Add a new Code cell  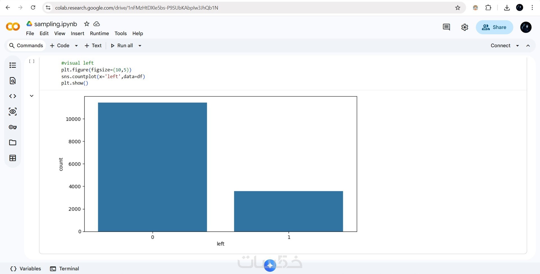(x=60, y=46)
